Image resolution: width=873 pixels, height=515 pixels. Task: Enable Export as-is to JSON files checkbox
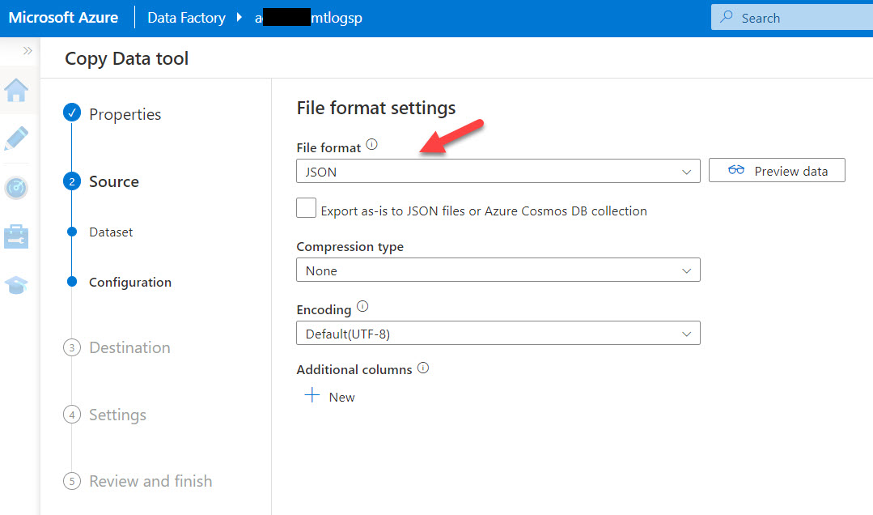[306, 208]
